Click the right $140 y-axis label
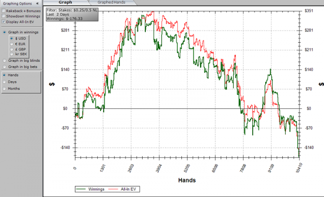The image size is (324, 197). click(309, 70)
